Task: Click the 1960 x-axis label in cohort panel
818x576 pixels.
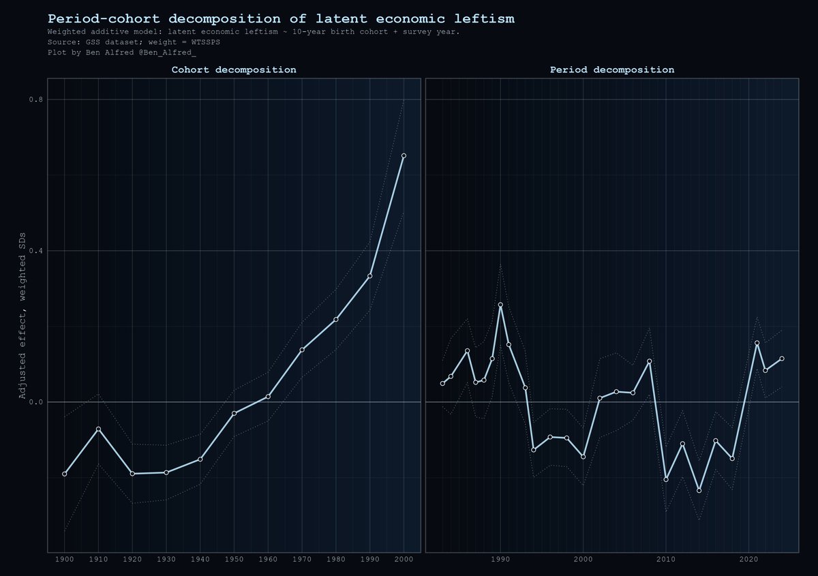Action: (x=268, y=559)
